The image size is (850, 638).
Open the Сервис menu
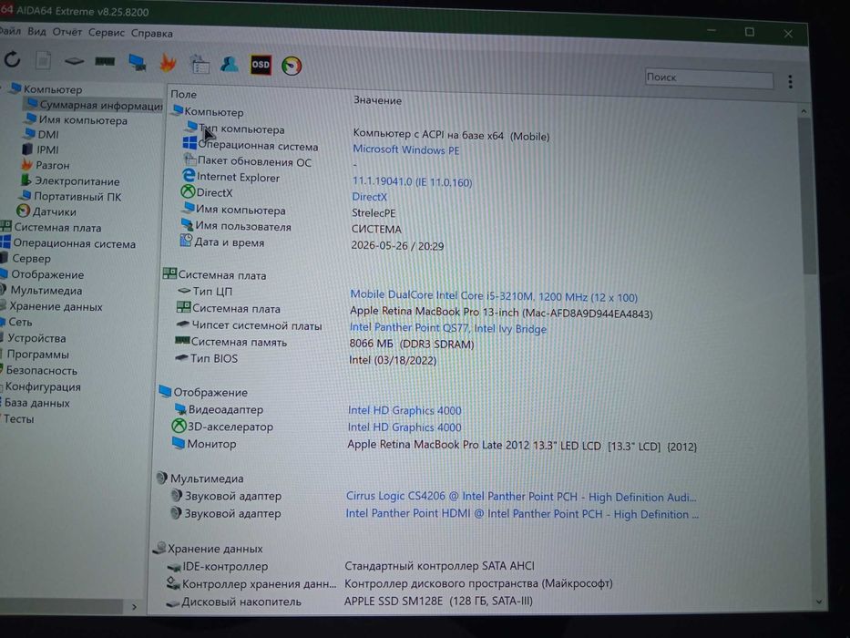107,33
